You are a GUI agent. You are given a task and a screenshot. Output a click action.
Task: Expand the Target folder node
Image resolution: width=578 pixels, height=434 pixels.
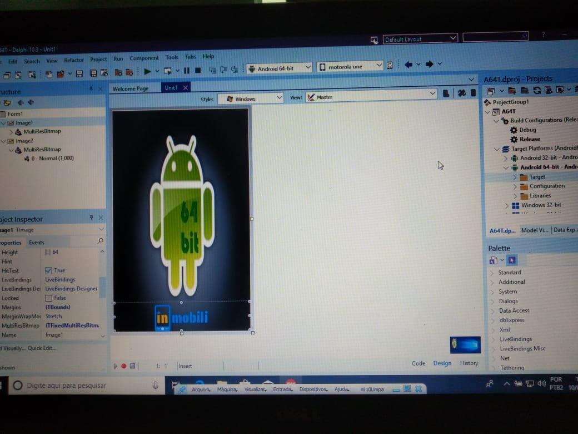515,177
